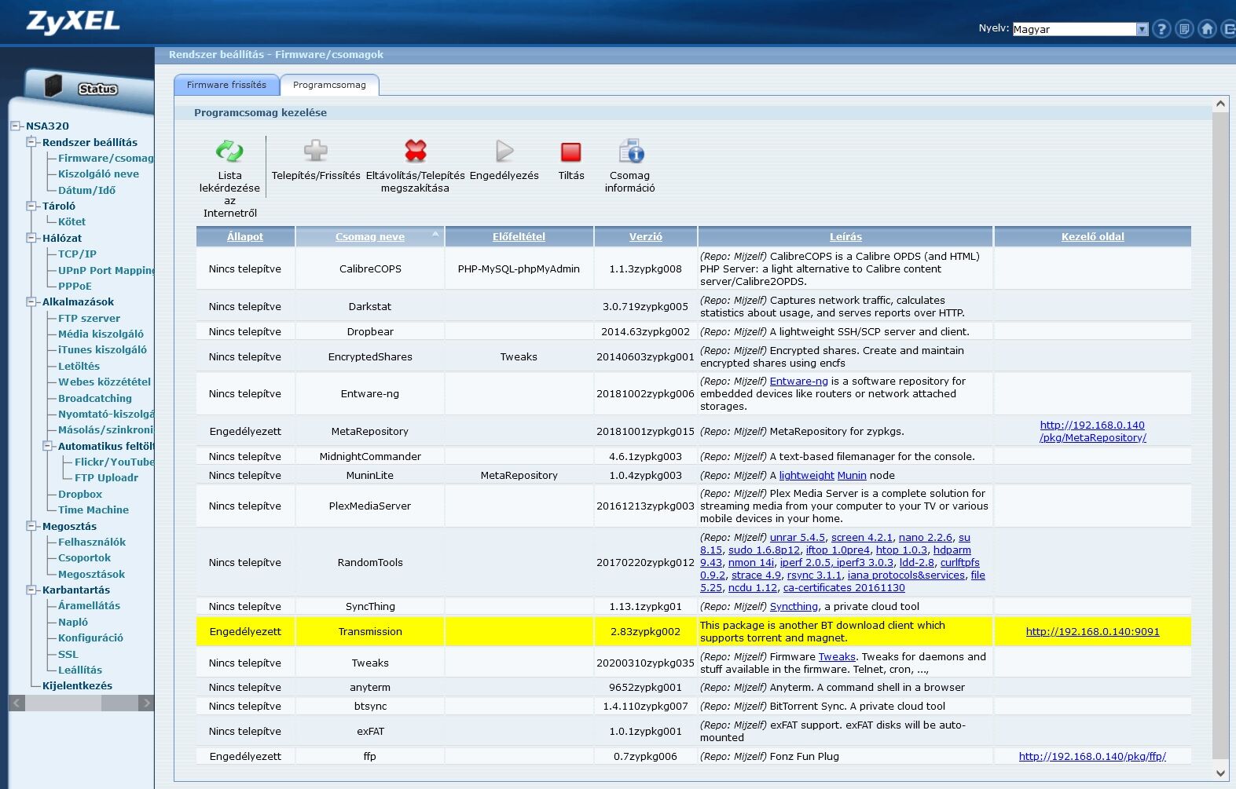Select the MidnightCommander package name
This screenshot has height=789, width=1236.
[370, 456]
